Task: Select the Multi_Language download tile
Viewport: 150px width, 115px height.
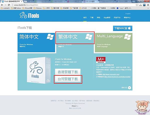Action: [x=114, y=43]
